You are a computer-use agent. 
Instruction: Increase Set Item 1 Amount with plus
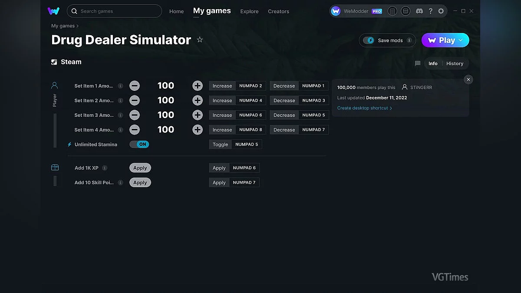[x=198, y=86]
